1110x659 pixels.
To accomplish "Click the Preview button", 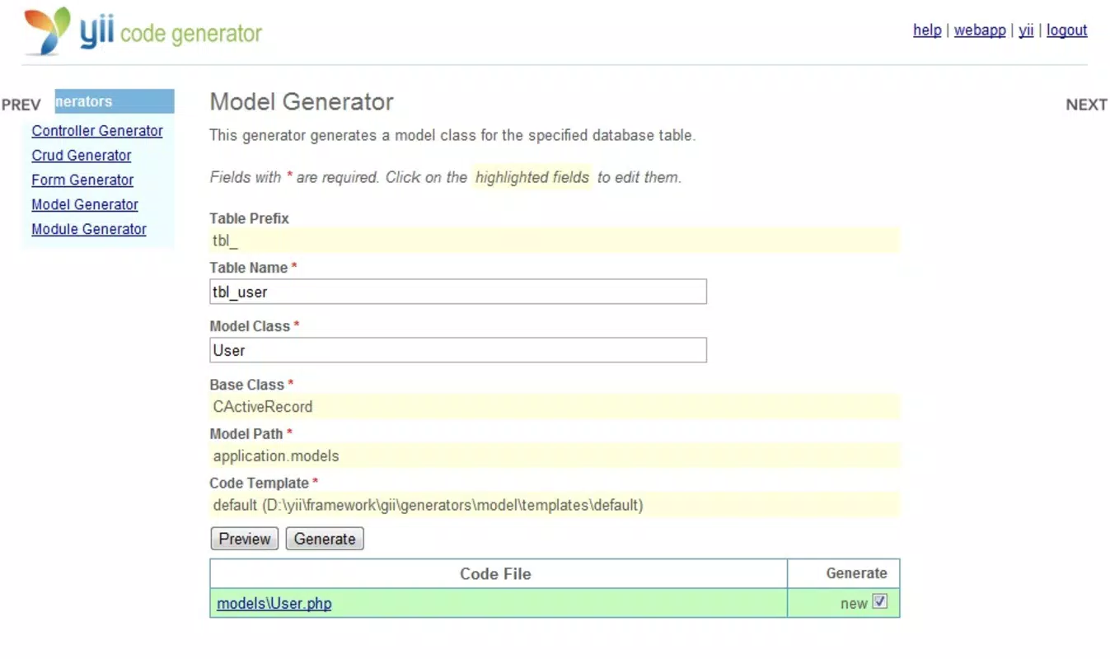I will point(245,539).
